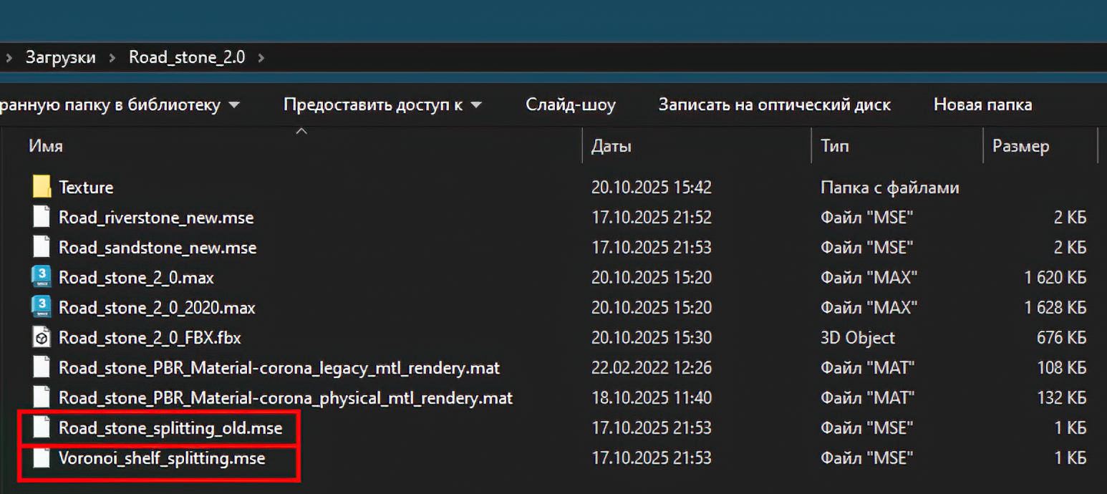Sort by the Имя column header
This screenshot has width=1107, height=494.
(x=46, y=146)
